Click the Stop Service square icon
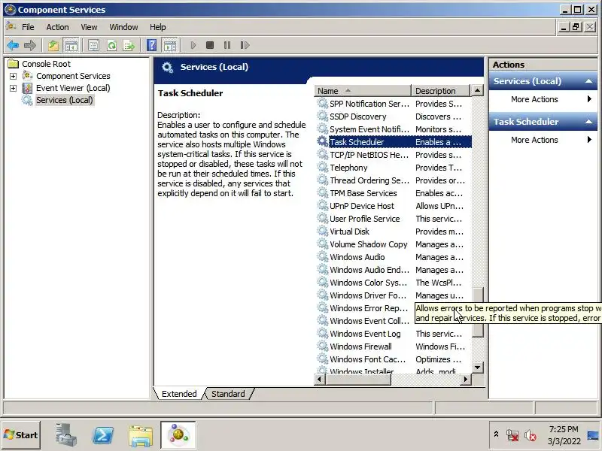Image resolution: width=602 pixels, height=451 pixels. [x=210, y=45]
